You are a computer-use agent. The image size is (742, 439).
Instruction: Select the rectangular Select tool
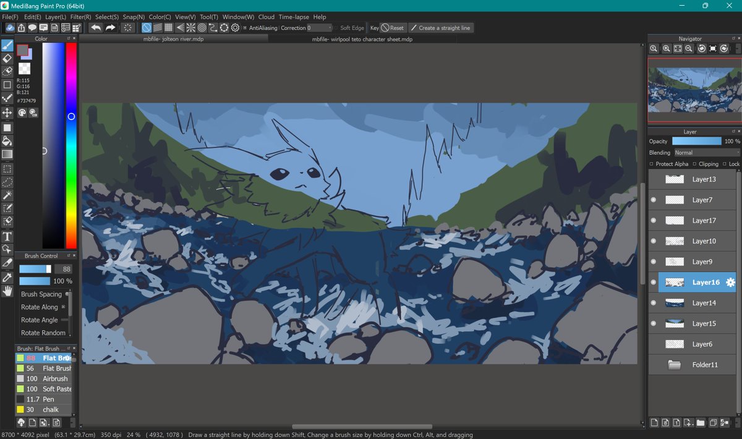[7, 169]
